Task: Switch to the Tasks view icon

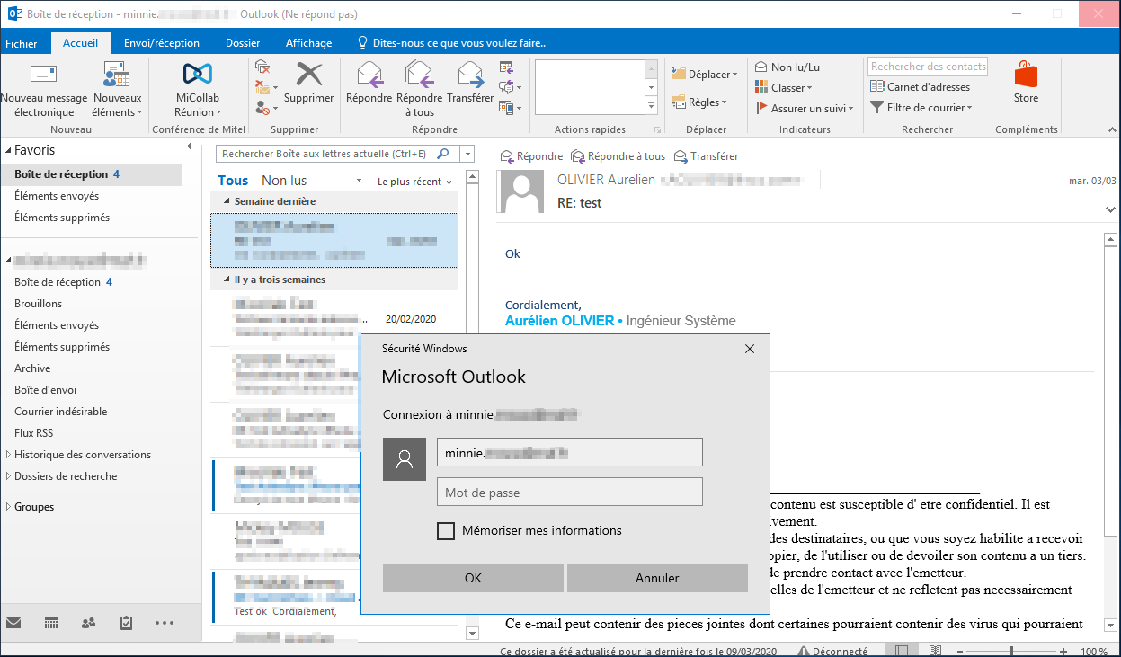Action: click(126, 622)
